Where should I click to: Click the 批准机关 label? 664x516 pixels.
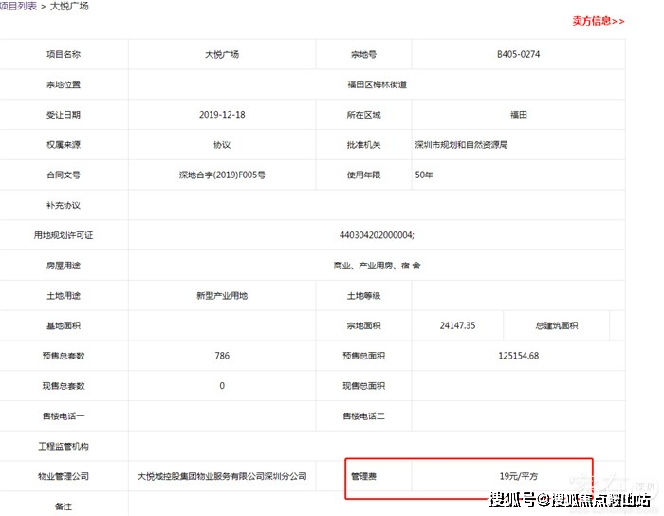(363, 145)
